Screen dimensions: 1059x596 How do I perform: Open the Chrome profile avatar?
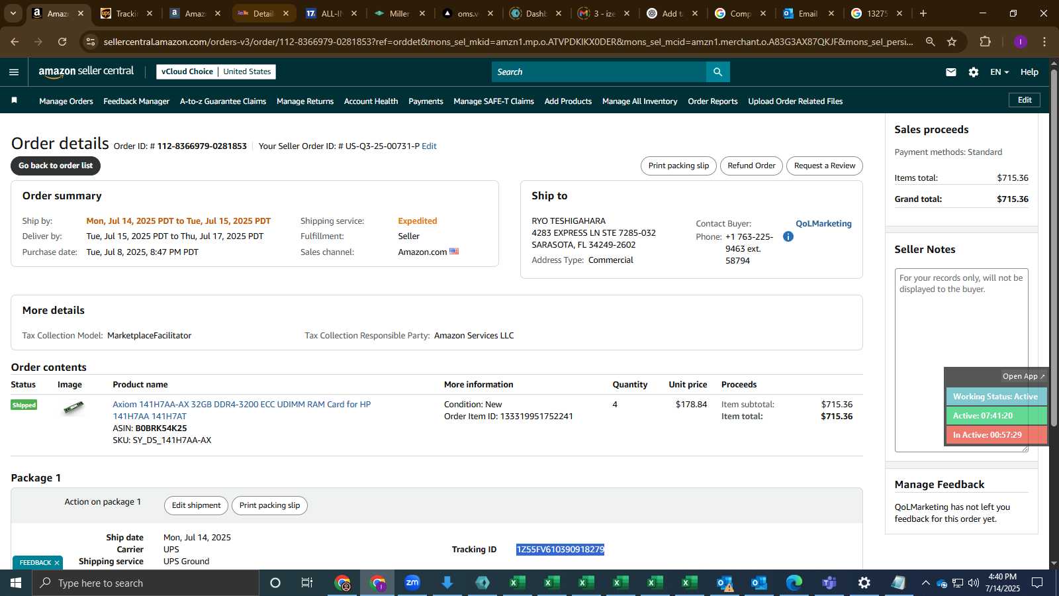(1020, 42)
